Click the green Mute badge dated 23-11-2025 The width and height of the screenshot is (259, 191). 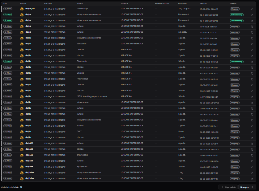tap(8, 20)
